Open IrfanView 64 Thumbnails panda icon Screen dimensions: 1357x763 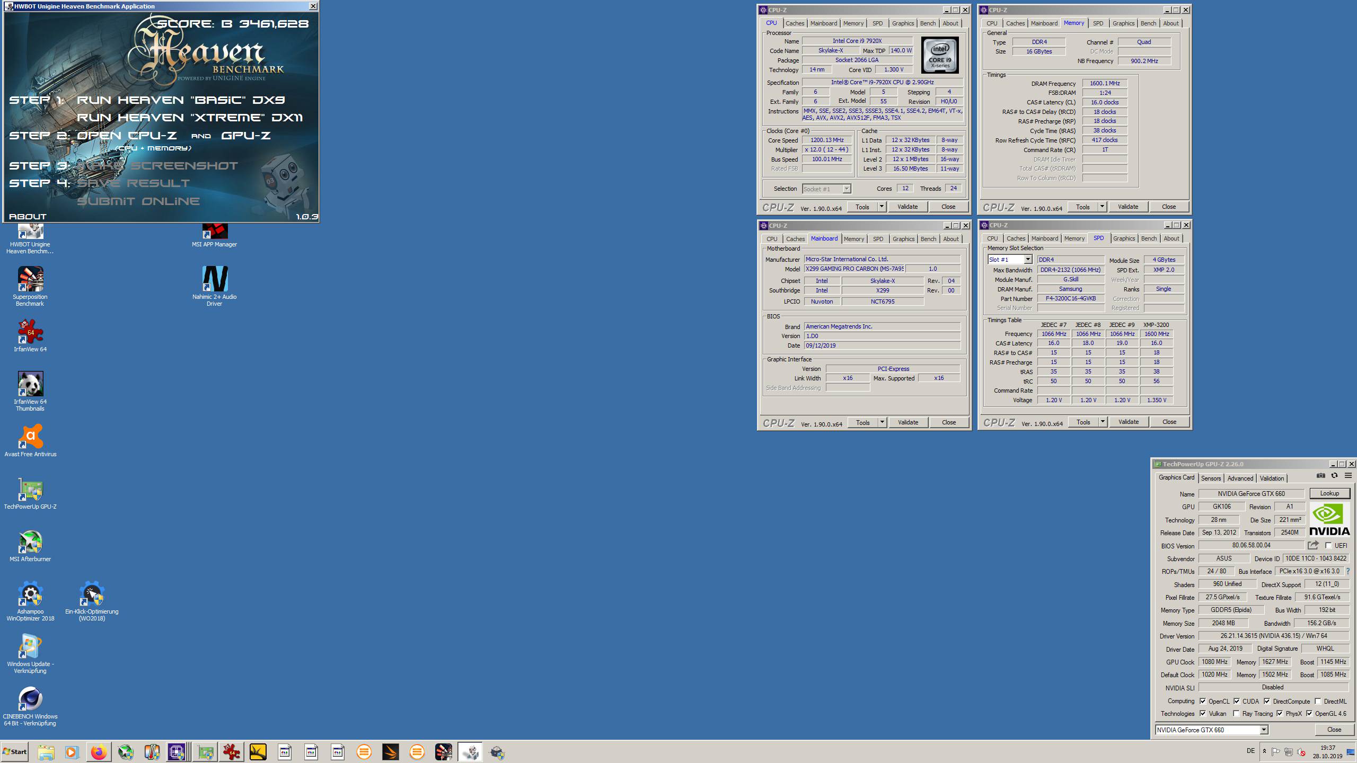point(30,391)
